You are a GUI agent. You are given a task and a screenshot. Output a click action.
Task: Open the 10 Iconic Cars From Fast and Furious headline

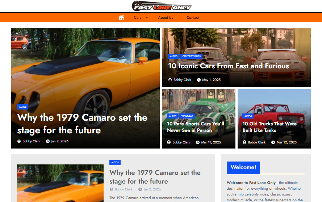point(229,66)
